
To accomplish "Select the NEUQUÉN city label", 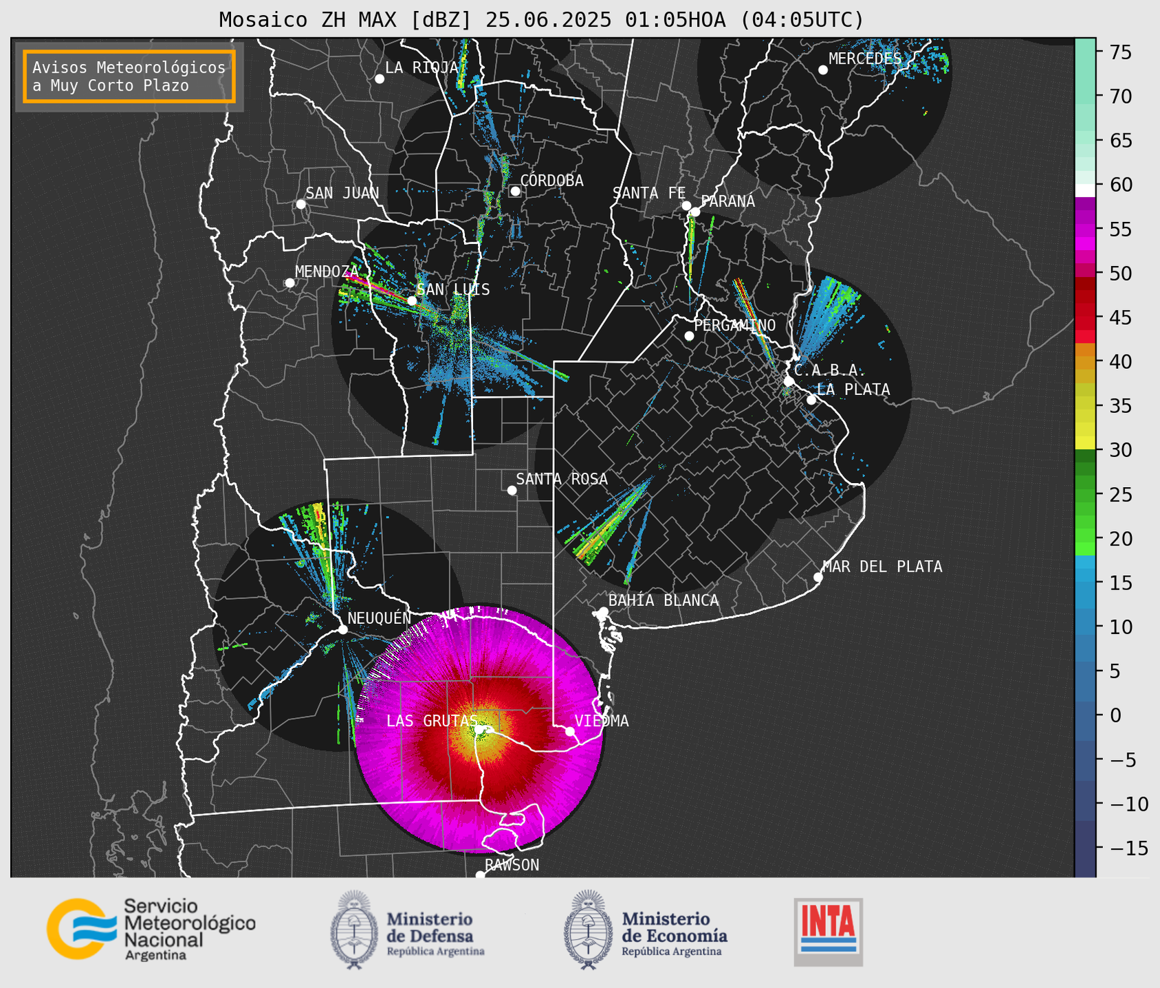I will tap(380, 618).
